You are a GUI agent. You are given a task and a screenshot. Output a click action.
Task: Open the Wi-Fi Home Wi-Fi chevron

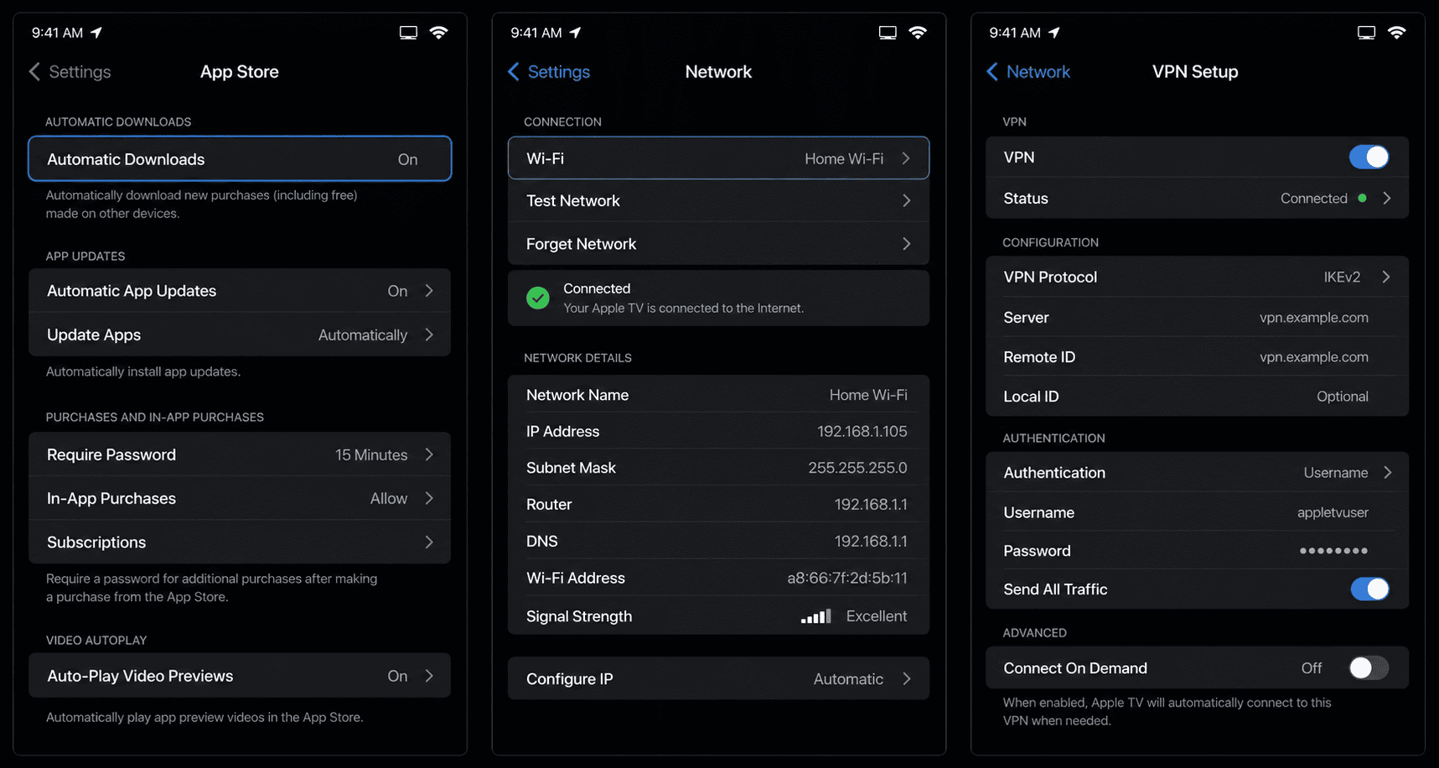click(x=906, y=158)
